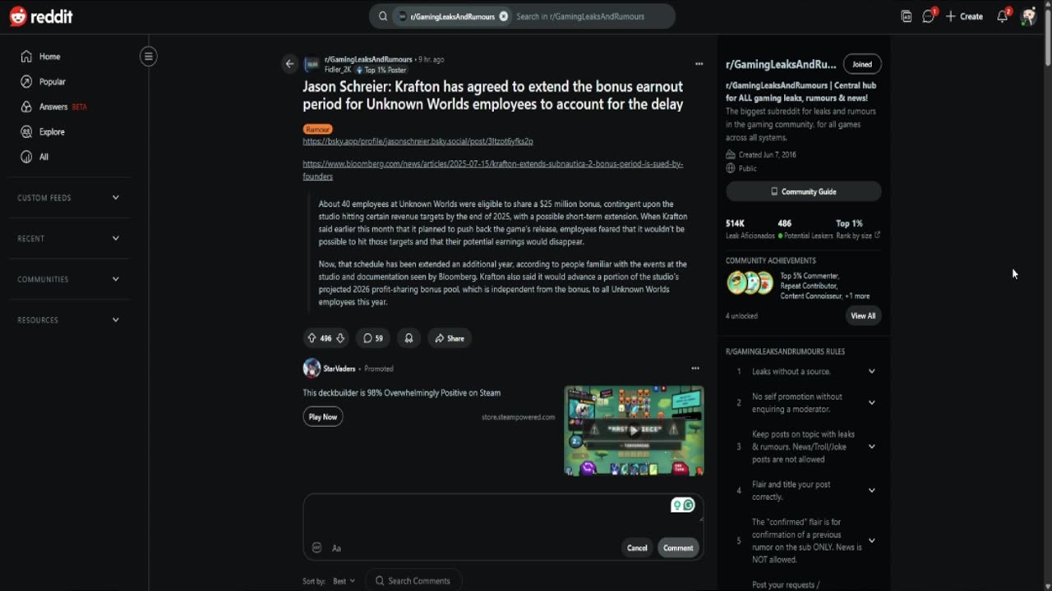Expand rule 4 Flair and title your post
The width and height of the screenshot is (1052, 591).
point(804,490)
